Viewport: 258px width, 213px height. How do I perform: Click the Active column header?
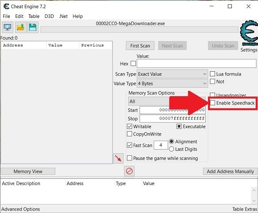[x=8, y=183]
